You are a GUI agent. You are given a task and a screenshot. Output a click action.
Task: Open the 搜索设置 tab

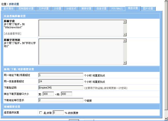coord(86,9)
